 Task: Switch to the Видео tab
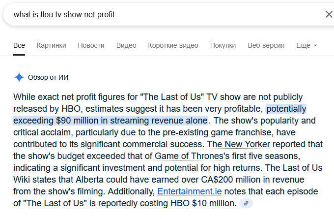pyautogui.click(x=126, y=45)
